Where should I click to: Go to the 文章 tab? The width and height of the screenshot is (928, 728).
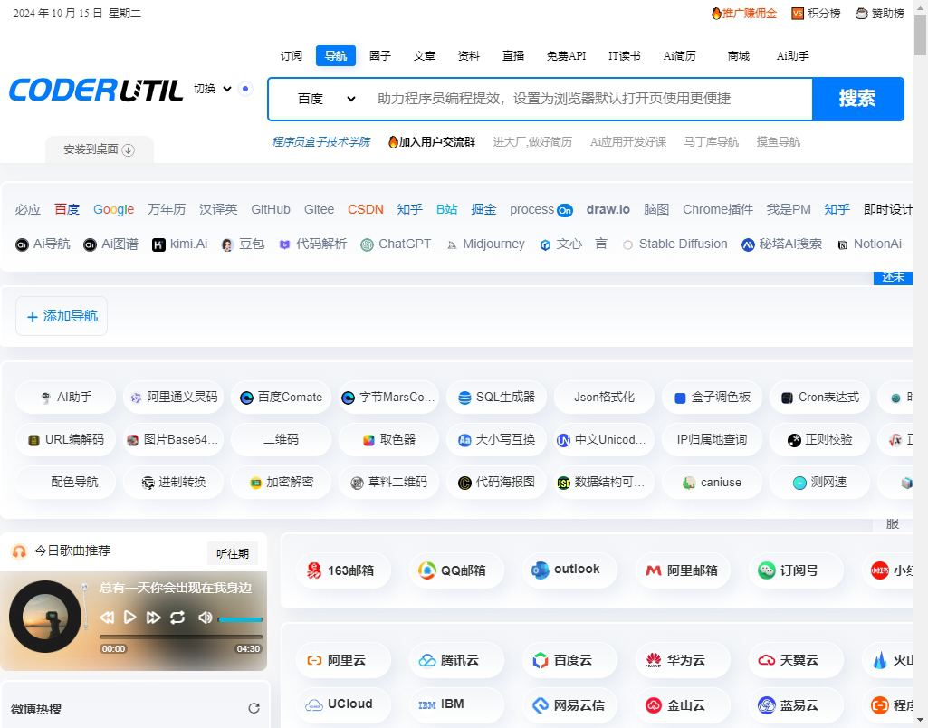[425, 55]
